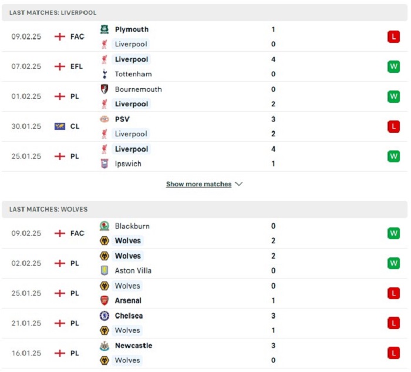Open Show more matches link
Image resolution: width=411 pixels, height=372 pixels.
198,184
